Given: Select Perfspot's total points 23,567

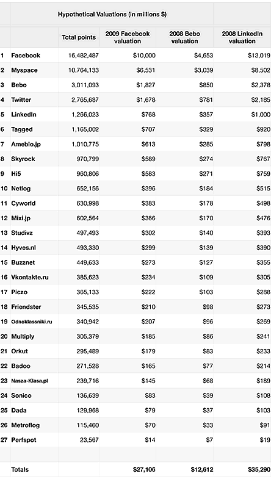Looking at the screenshot, I should (x=89, y=440).
